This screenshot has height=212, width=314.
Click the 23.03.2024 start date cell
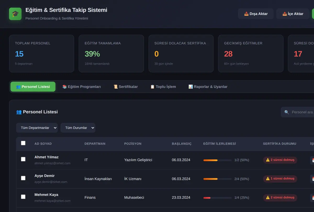[x=181, y=198]
